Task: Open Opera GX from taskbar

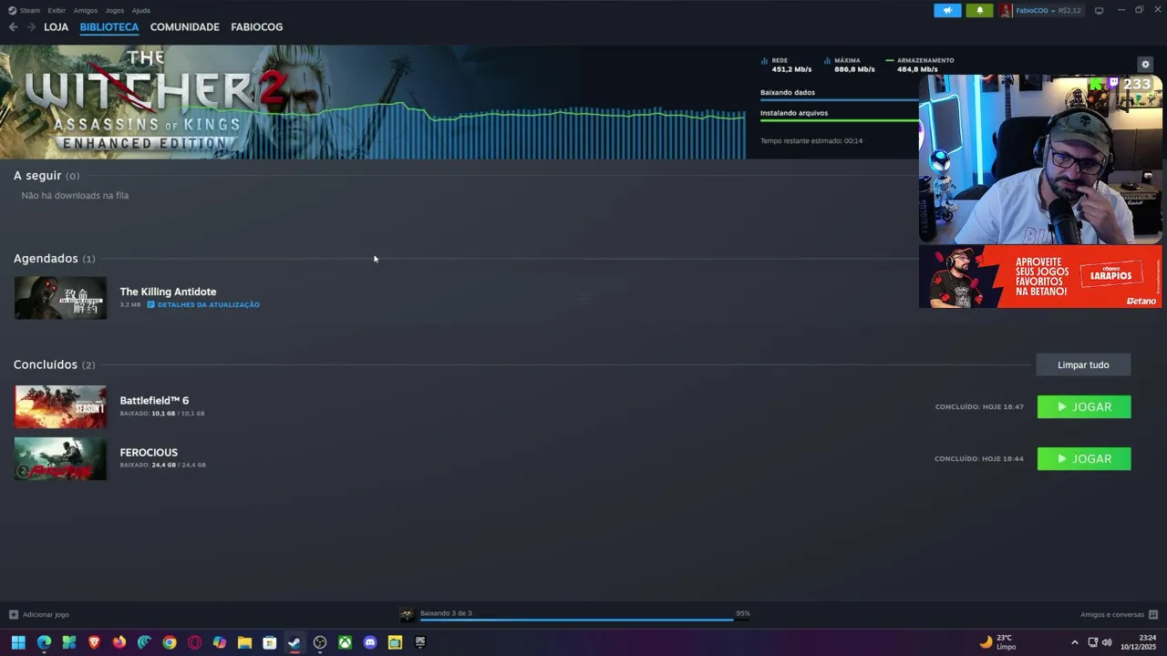Action: (194, 642)
